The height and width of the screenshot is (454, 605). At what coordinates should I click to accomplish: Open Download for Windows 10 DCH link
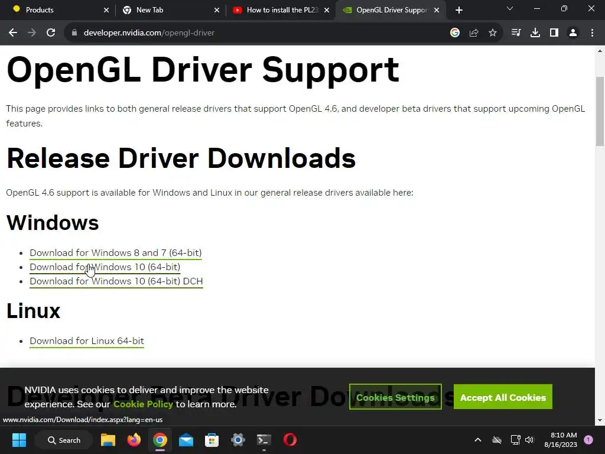116,281
